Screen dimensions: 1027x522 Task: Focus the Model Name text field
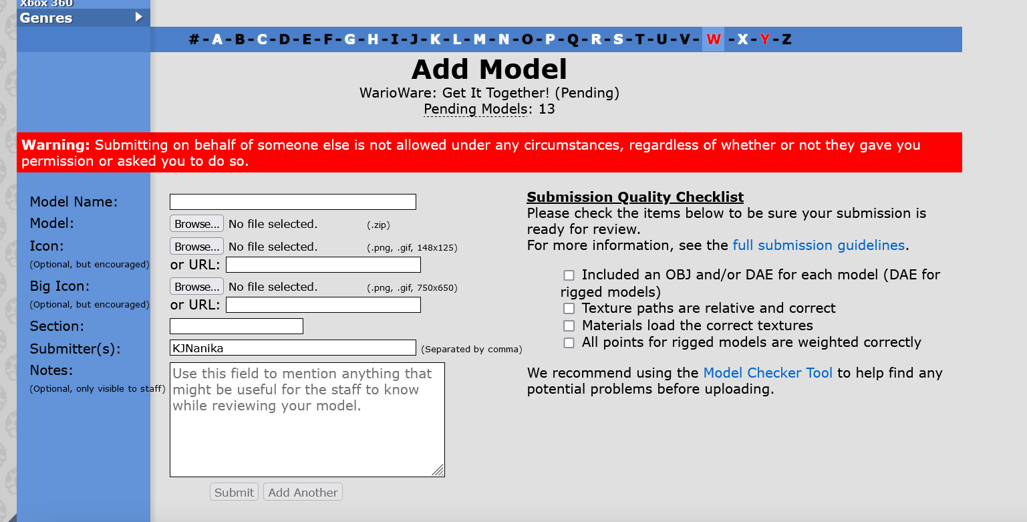click(x=293, y=202)
